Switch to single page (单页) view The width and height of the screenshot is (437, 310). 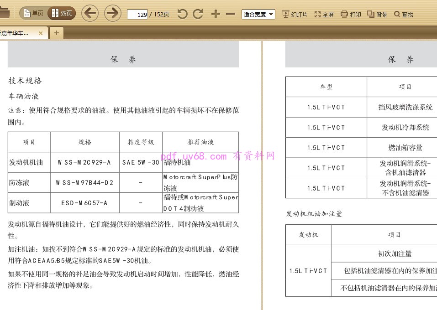pyautogui.click(x=33, y=14)
